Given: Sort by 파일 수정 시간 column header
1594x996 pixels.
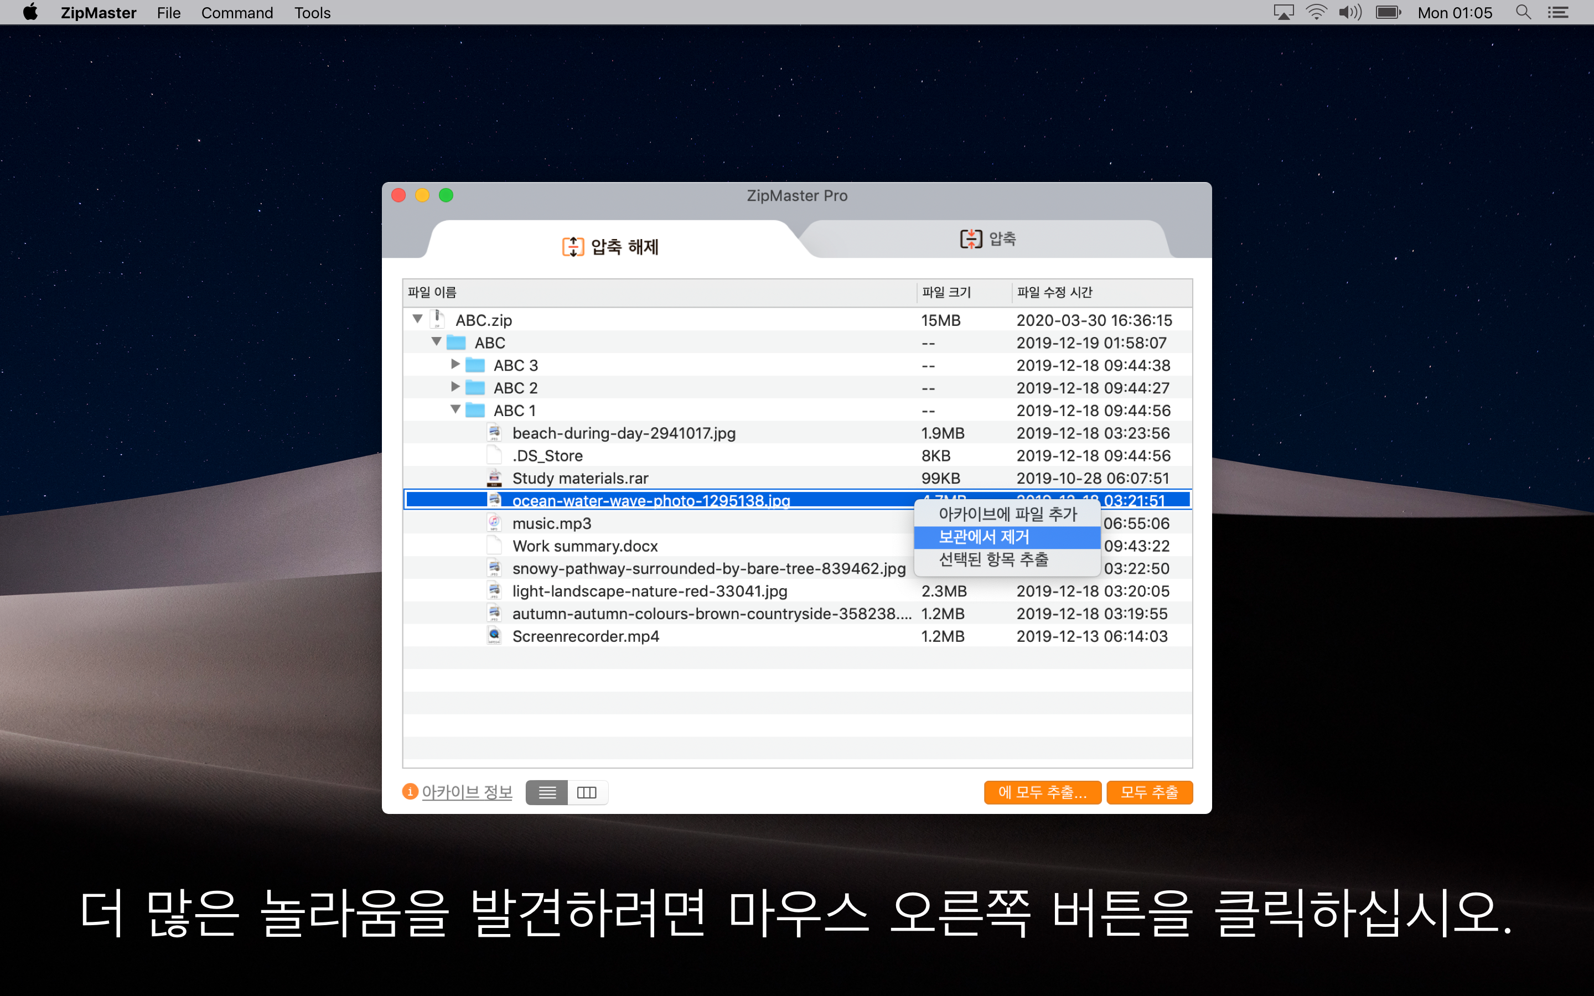Looking at the screenshot, I should tap(1102, 292).
